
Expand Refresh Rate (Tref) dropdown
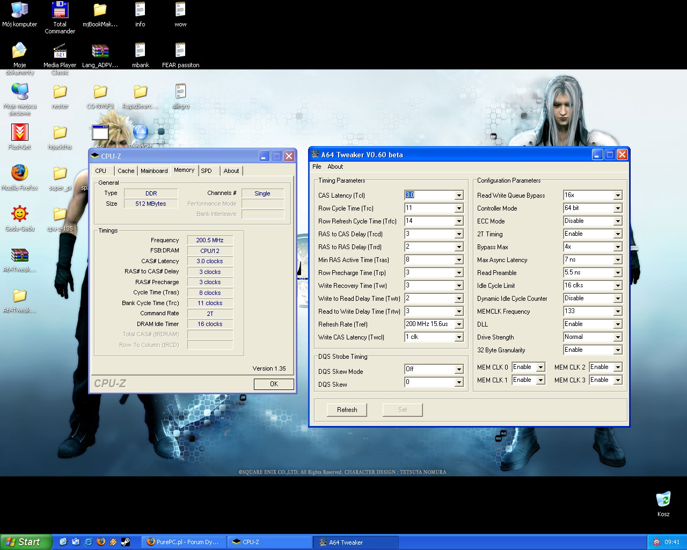pos(459,324)
